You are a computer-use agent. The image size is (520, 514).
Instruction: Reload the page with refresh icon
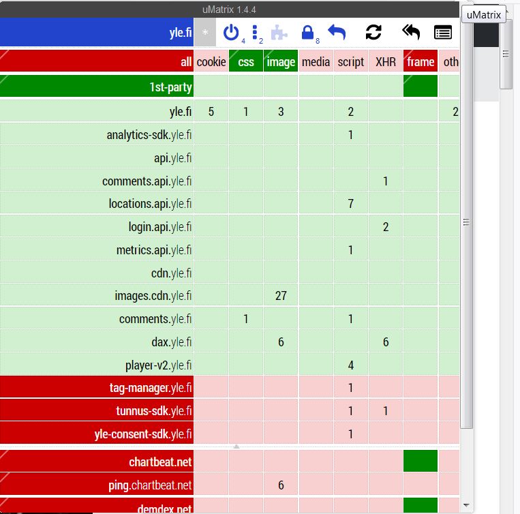(x=373, y=33)
